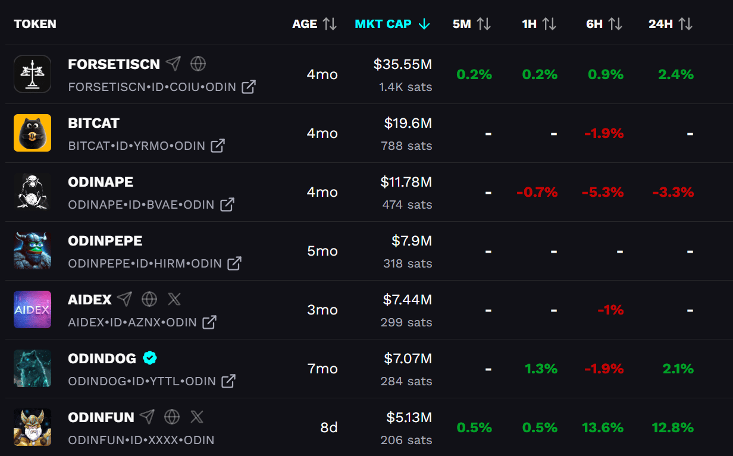
Task: Open the BITCAT token name link
Action: [x=94, y=123]
